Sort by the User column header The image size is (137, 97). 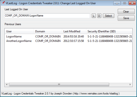pos(19,31)
